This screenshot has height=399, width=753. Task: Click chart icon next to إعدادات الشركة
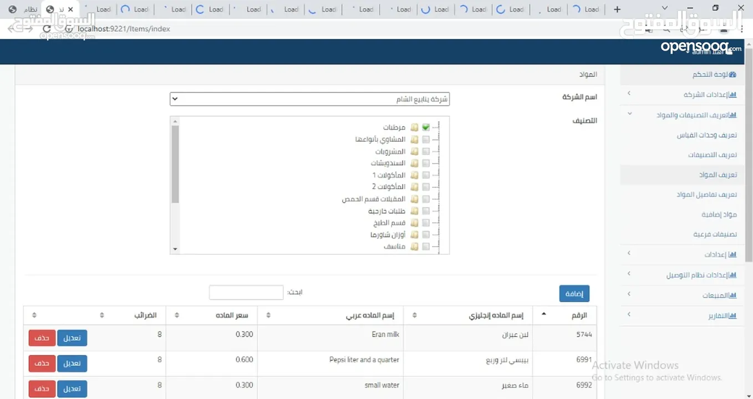tap(732, 95)
